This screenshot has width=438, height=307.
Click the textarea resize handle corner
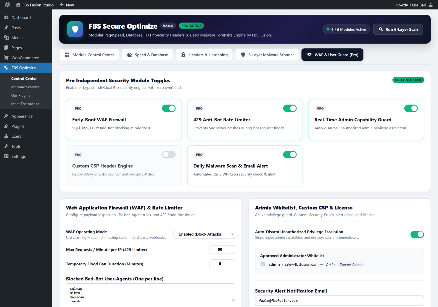[x=233, y=300]
